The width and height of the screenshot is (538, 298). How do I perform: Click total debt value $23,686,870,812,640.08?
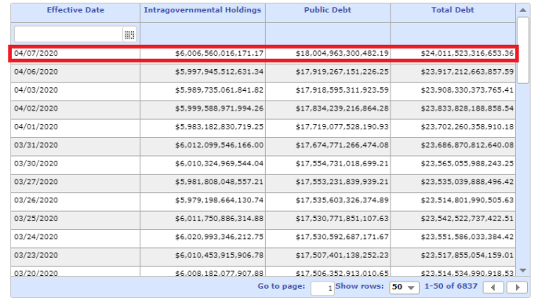tap(467, 145)
